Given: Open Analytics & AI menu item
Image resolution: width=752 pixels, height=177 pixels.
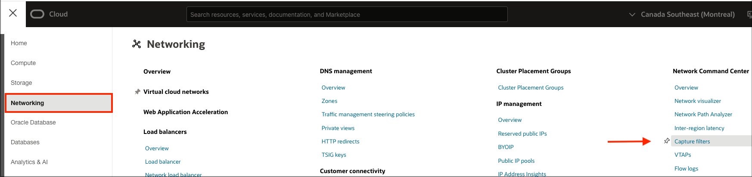Looking at the screenshot, I should pos(29,162).
